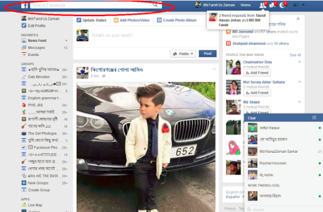Dismiss Md Shakil suggestion
The image size is (323, 212).
[x=299, y=102]
